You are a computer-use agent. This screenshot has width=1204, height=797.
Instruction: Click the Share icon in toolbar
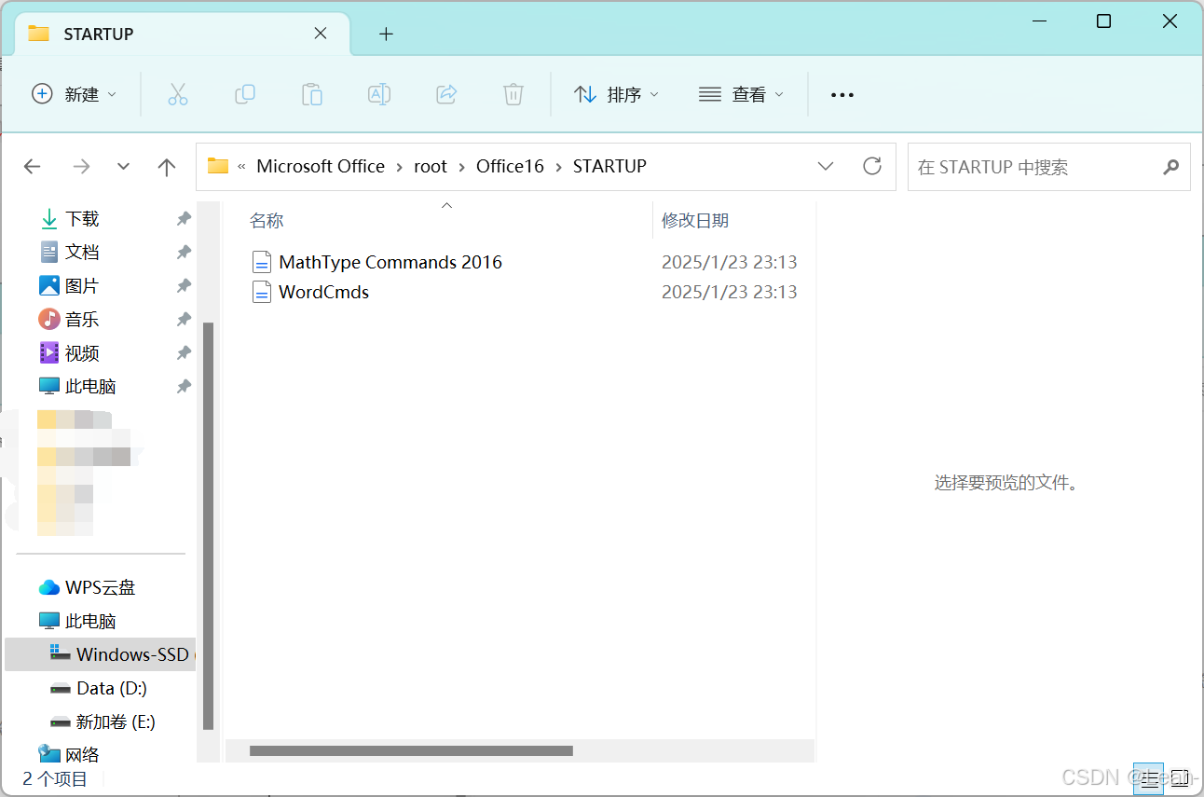(446, 94)
